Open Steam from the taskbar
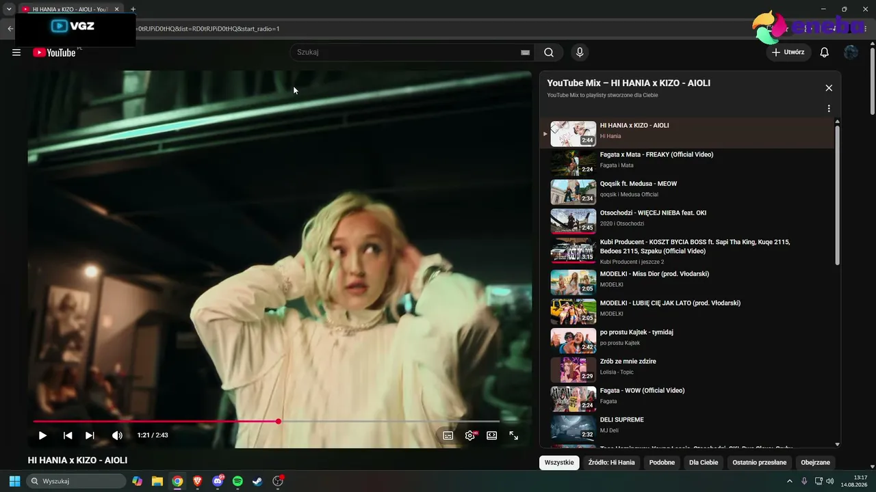This screenshot has height=492, width=876. [x=257, y=481]
